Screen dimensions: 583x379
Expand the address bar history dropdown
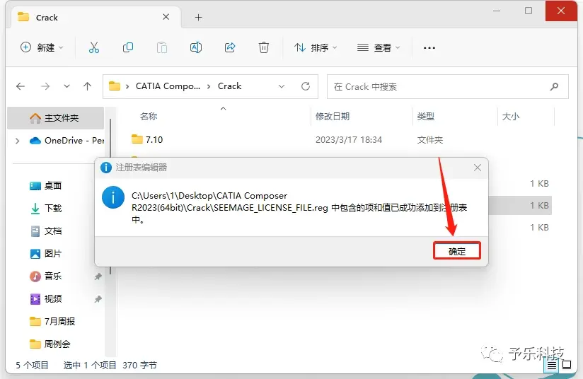tap(282, 86)
